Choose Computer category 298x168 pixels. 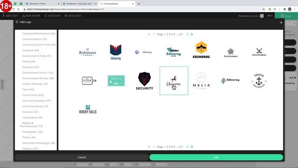coord(30,50)
